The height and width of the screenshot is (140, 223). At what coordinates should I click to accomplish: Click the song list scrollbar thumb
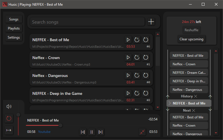pos(157,51)
